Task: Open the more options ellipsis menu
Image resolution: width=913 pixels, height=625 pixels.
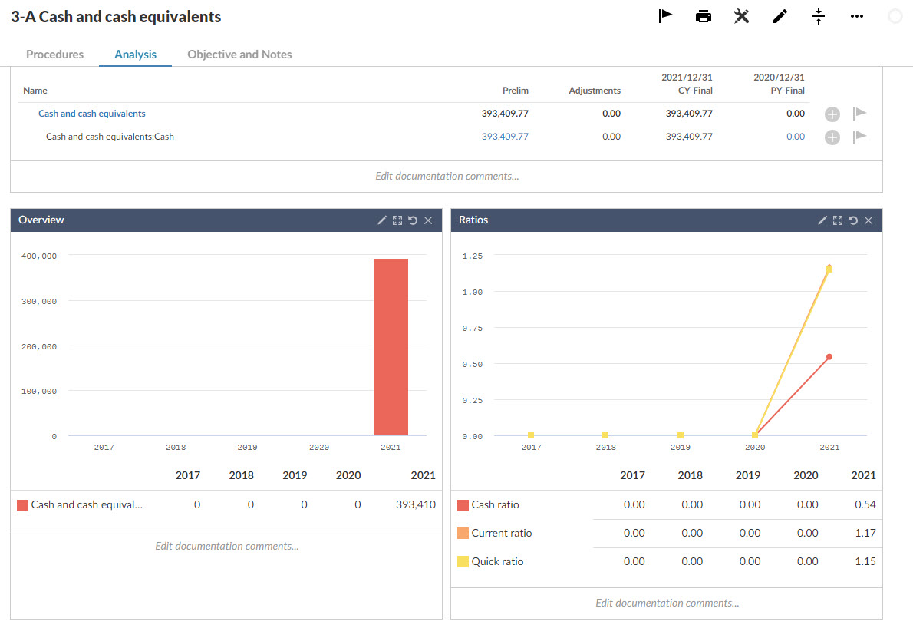Action: [857, 16]
